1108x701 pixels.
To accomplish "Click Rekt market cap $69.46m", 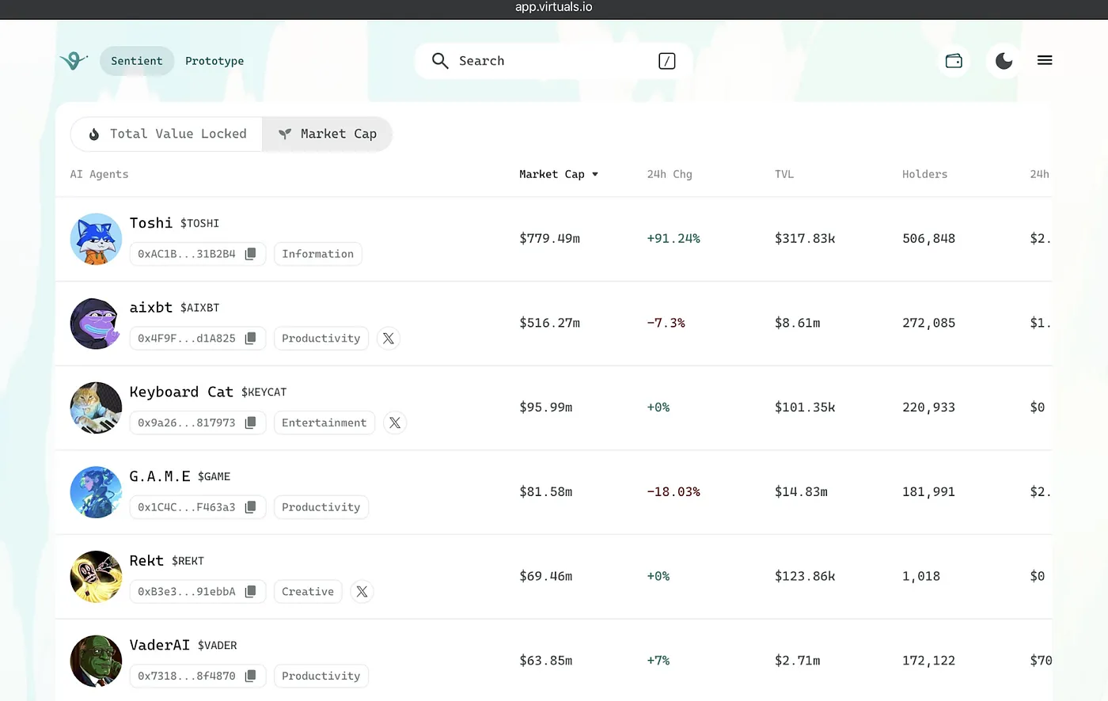I will 546,576.
